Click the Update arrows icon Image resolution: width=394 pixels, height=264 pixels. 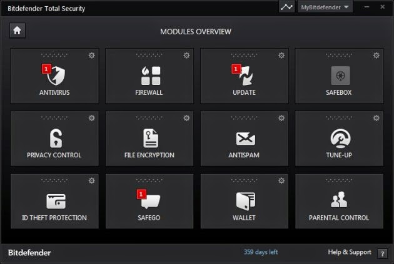click(246, 76)
